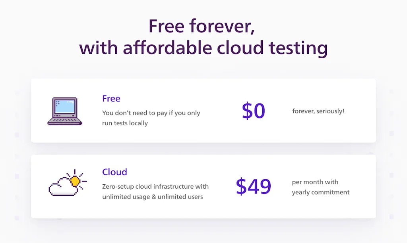Click the blue screen of the laptop icon
Image resolution: width=407 pixels, height=243 pixels.
[65, 107]
